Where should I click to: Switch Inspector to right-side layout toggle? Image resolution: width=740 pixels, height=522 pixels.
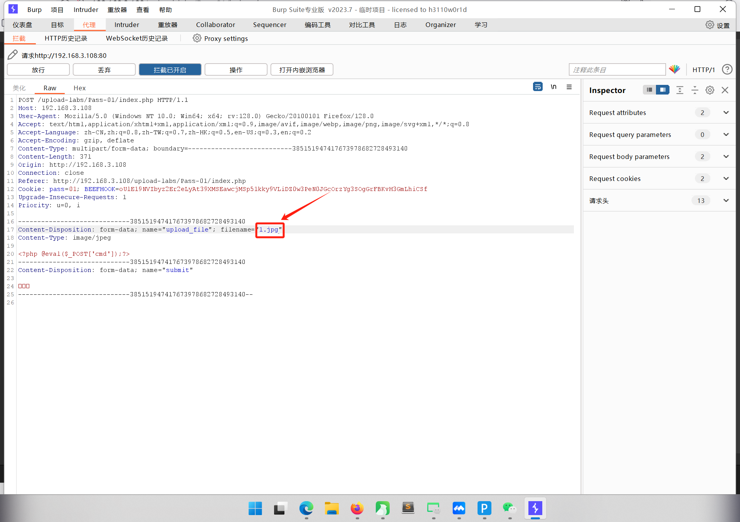tap(663, 90)
